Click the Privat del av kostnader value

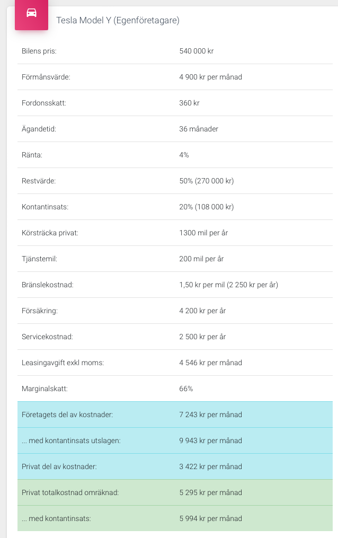click(x=210, y=467)
